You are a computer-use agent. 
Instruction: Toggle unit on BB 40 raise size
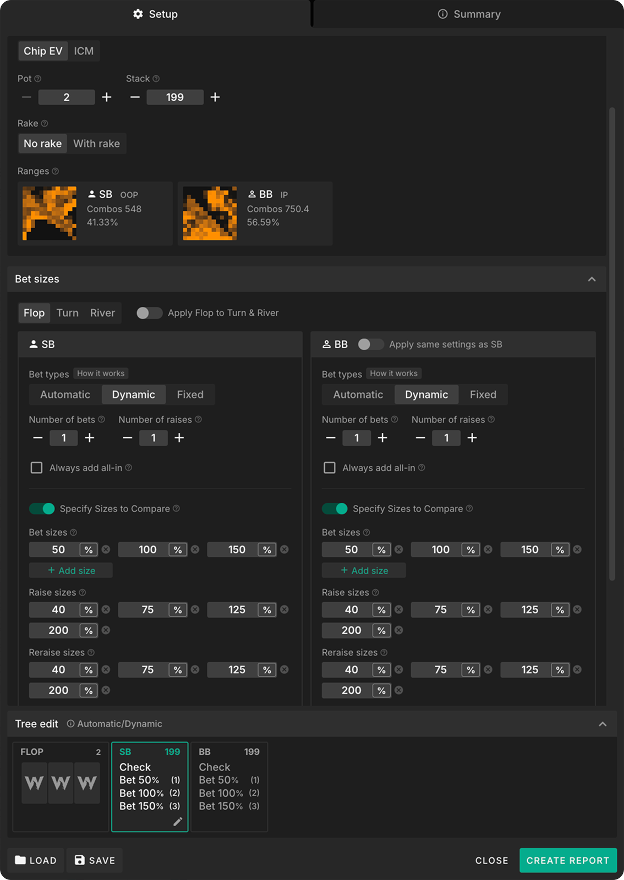point(381,610)
